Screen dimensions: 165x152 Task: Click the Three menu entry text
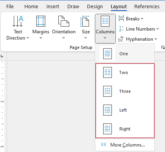coord(125,91)
